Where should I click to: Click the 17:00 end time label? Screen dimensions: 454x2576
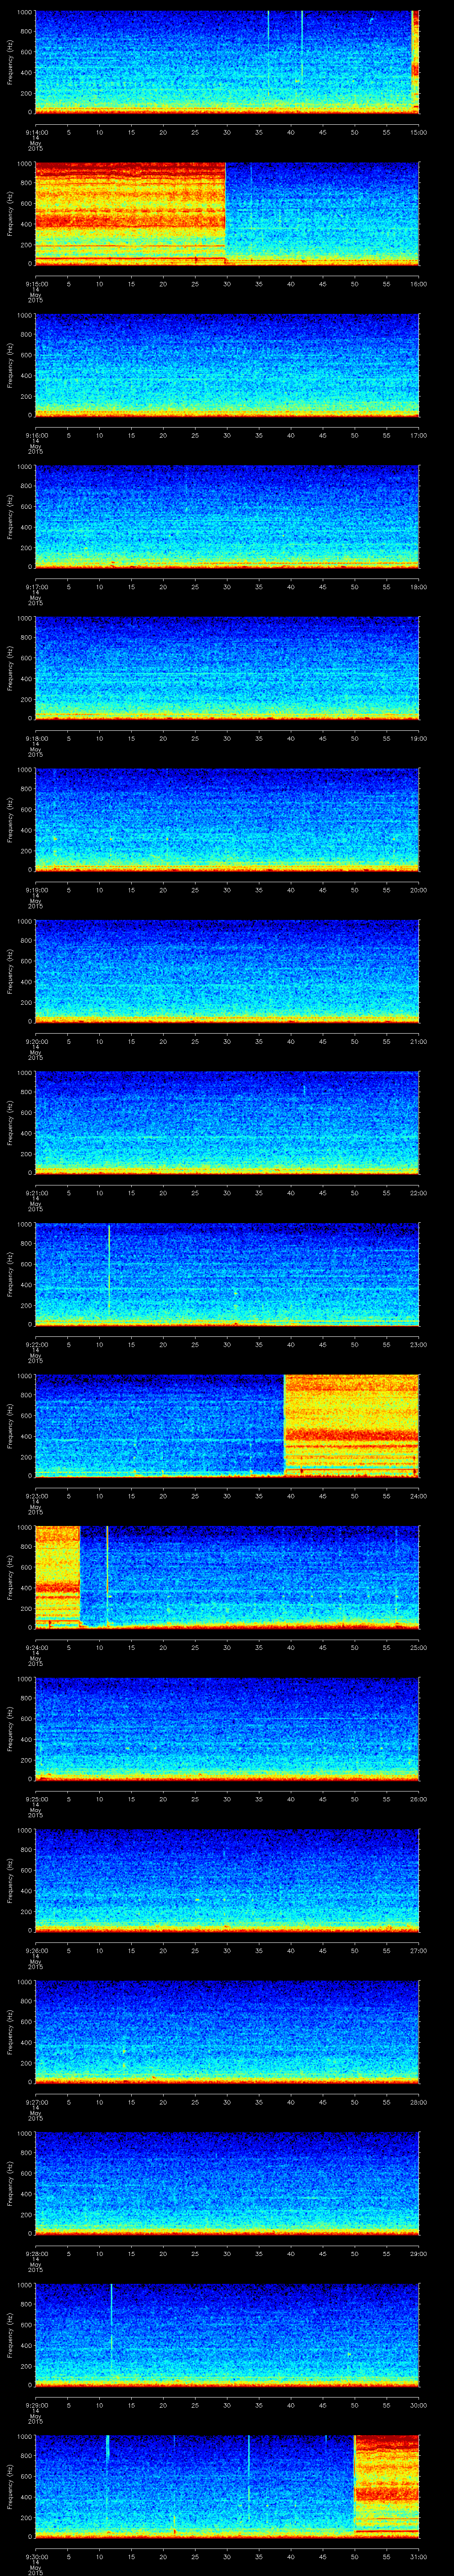pos(418,436)
